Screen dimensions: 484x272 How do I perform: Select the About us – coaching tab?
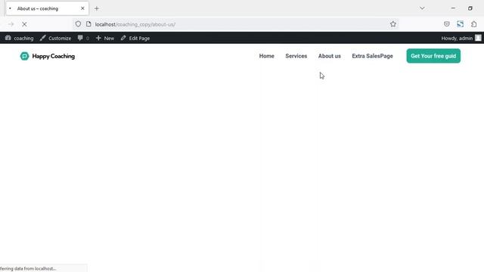point(47,8)
